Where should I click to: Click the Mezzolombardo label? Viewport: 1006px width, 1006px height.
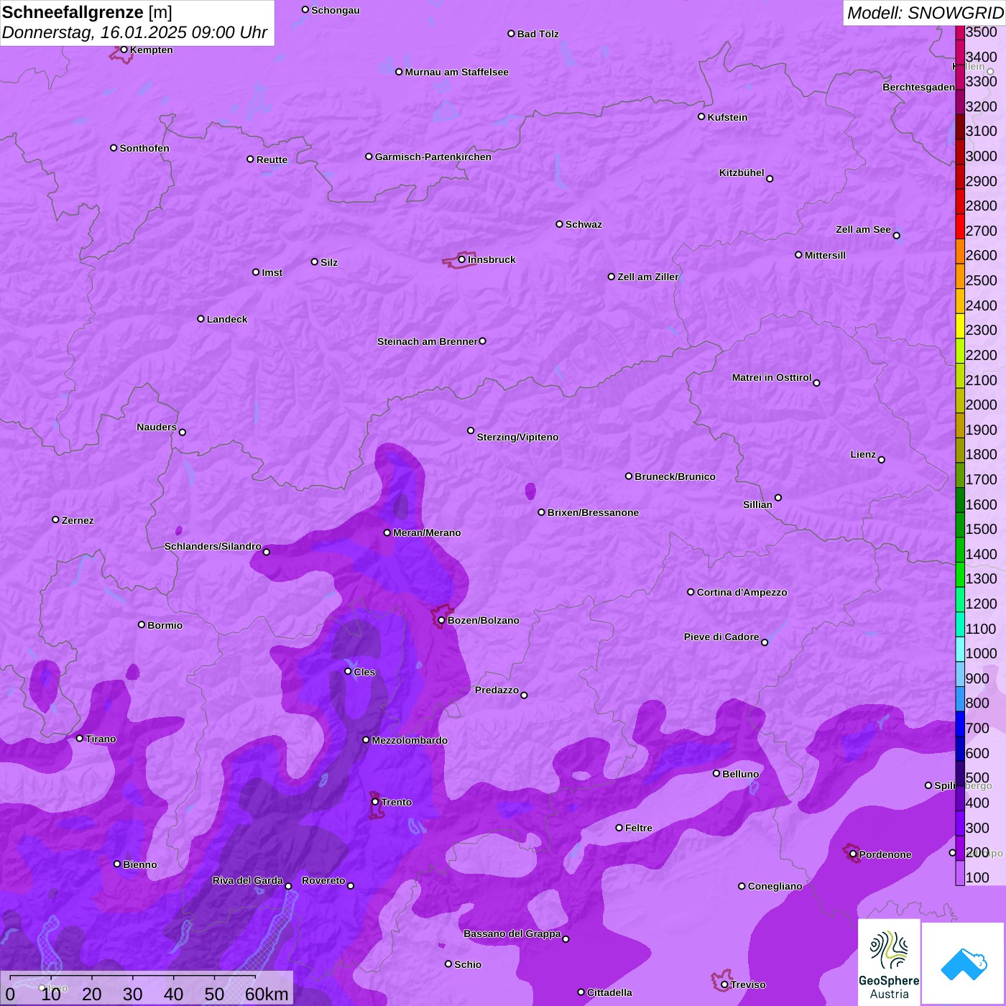pyautogui.click(x=410, y=740)
